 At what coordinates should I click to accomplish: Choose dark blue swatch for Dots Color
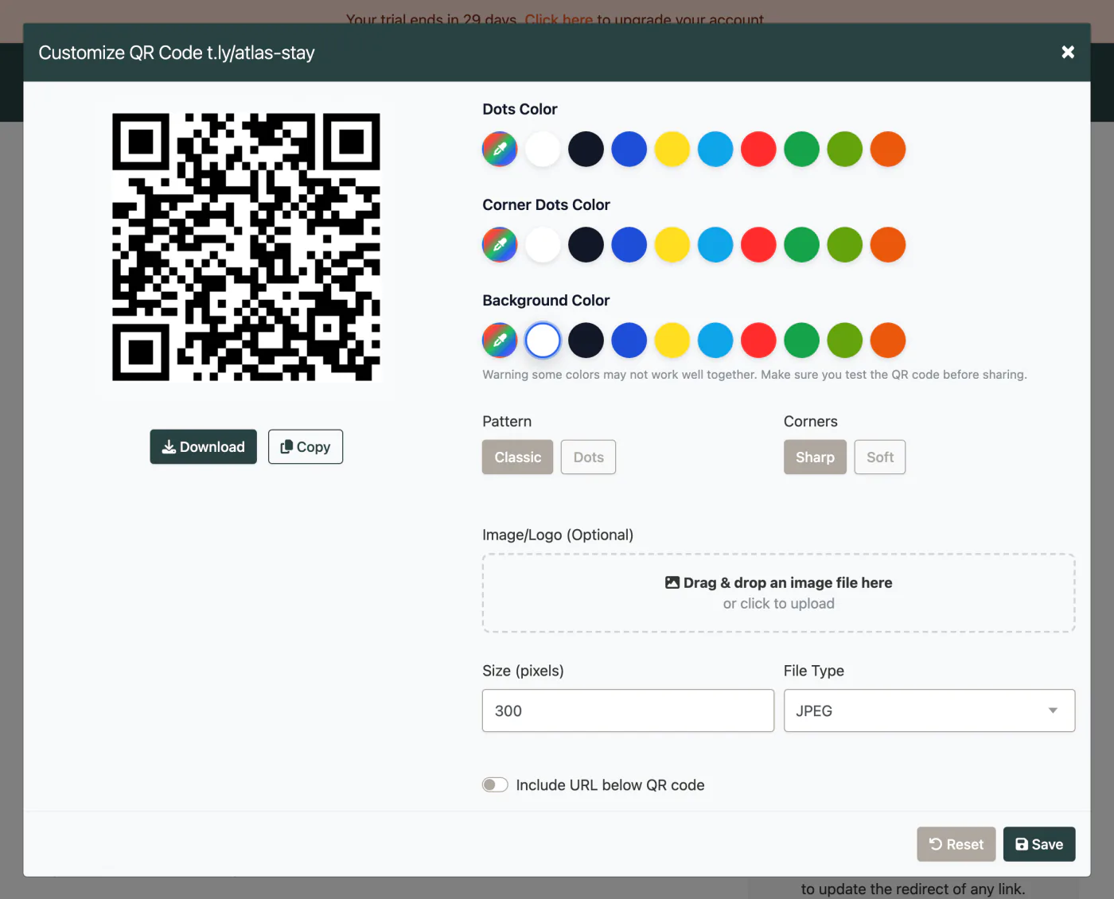(629, 150)
